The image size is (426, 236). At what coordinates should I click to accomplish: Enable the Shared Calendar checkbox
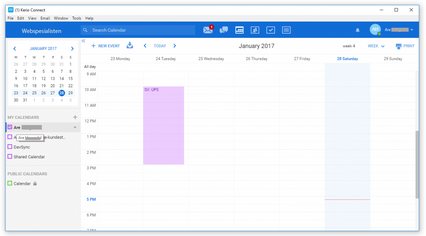[10, 157]
